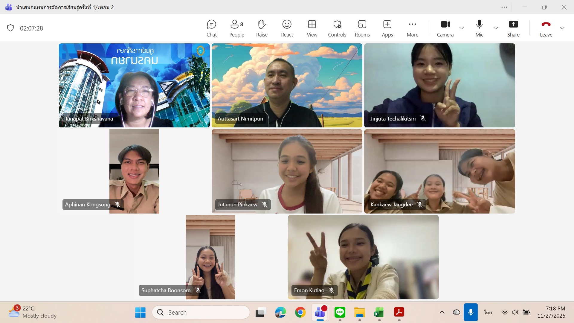
Task: Raise your hand in meeting
Action: (262, 28)
